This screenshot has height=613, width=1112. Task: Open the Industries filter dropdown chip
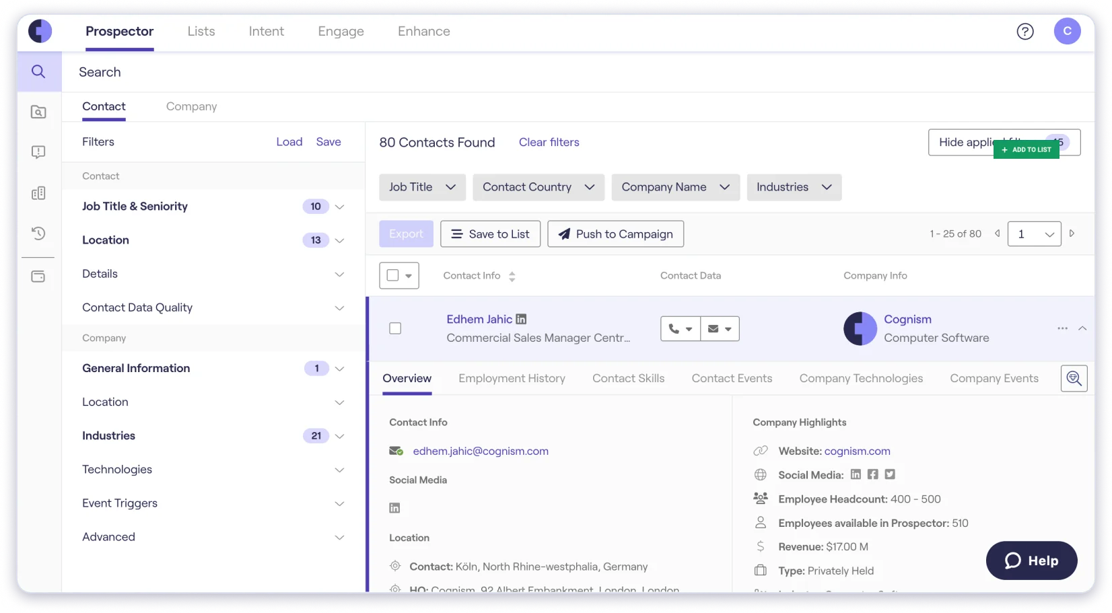(794, 187)
